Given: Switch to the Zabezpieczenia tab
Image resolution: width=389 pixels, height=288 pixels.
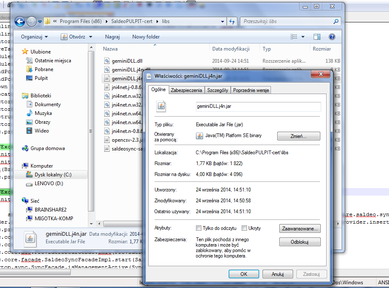Looking at the screenshot, I should [186, 90].
